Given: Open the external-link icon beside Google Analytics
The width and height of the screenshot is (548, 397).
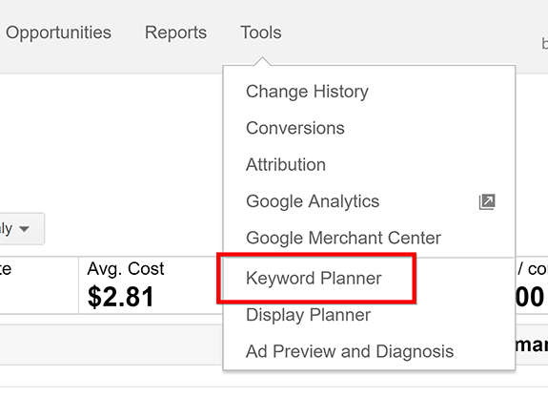Looking at the screenshot, I should coord(487,201).
